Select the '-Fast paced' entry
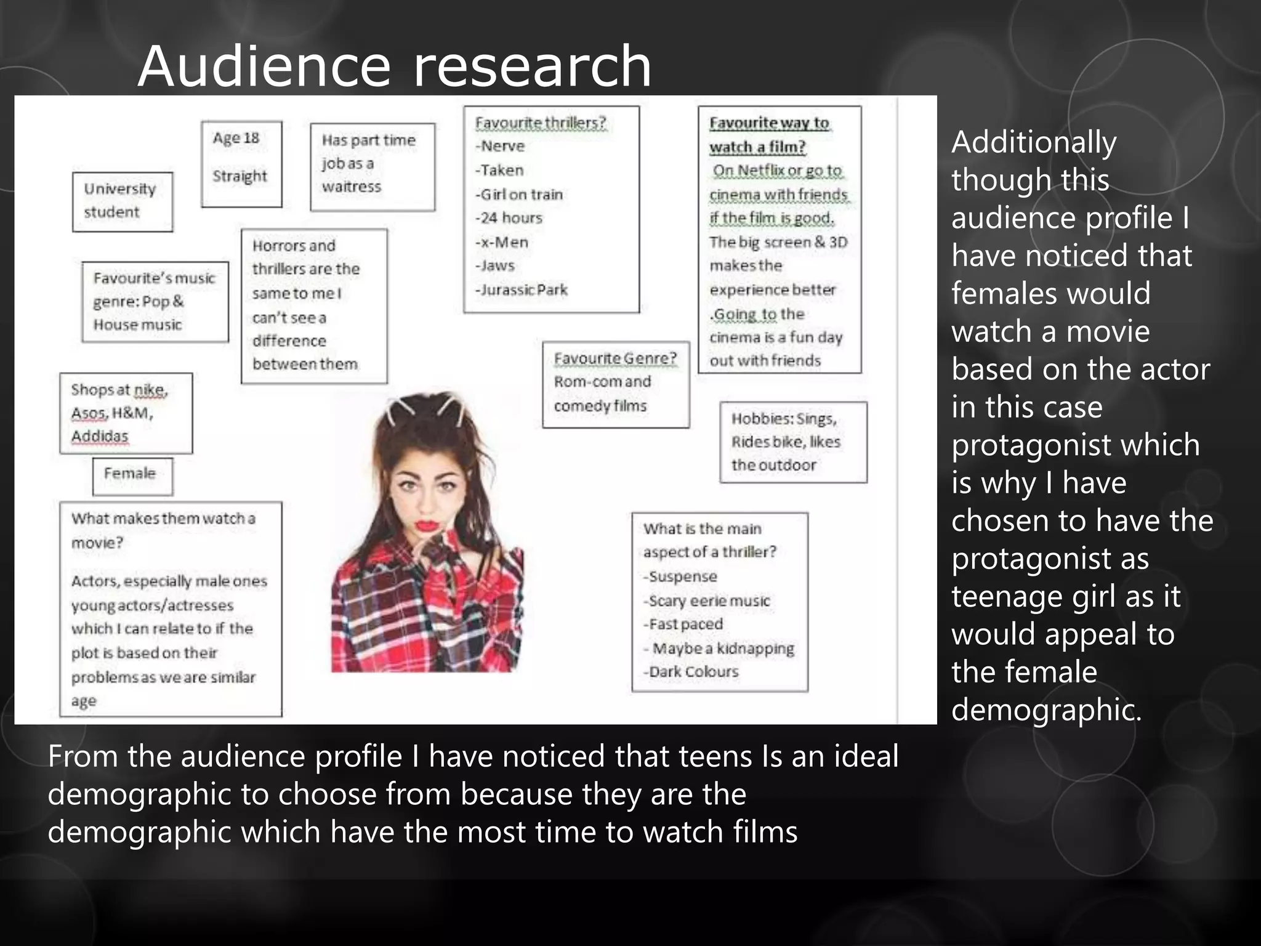Screen dimensions: 1261x946 tap(683, 625)
